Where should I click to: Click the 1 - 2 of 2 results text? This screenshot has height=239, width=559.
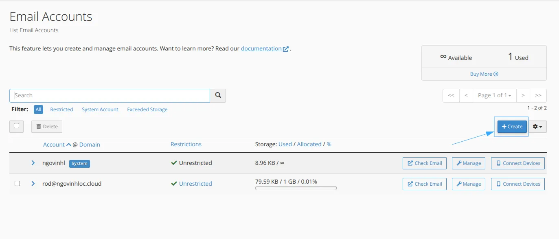click(537, 108)
